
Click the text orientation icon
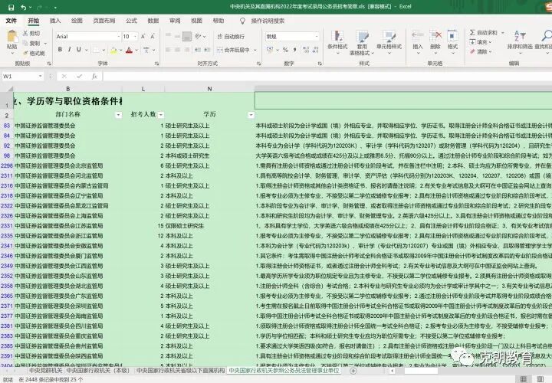tap(198, 36)
